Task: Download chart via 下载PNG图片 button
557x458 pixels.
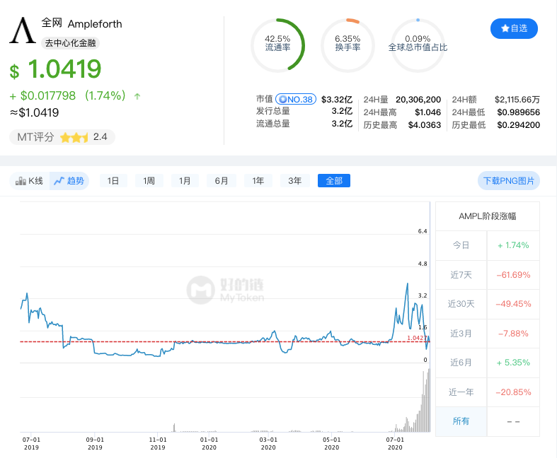Action: coord(508,181)
